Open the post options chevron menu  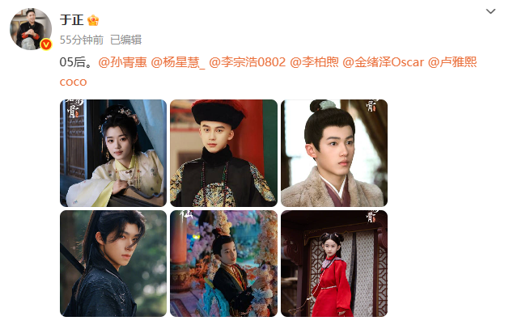tap(490, 11)
